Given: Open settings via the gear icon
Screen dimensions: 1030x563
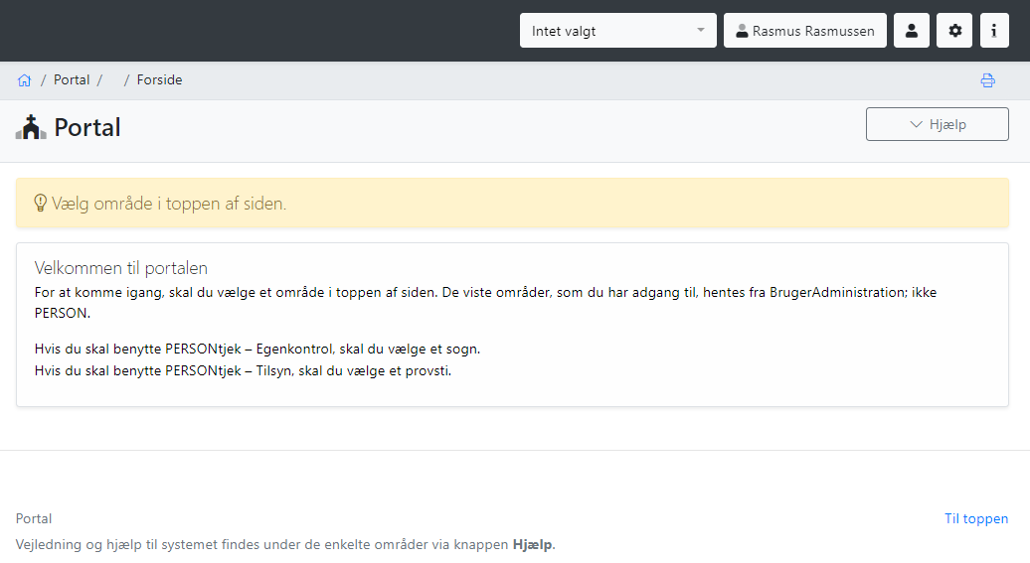Looking at the screenshot, I should coord(954,31).
